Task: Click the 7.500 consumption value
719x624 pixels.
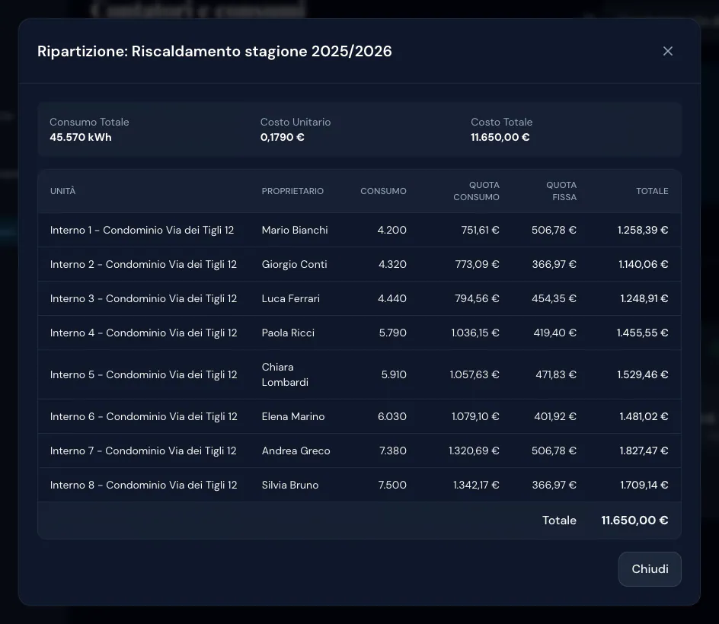Action: pyautogui.click(x=392, y=486)
